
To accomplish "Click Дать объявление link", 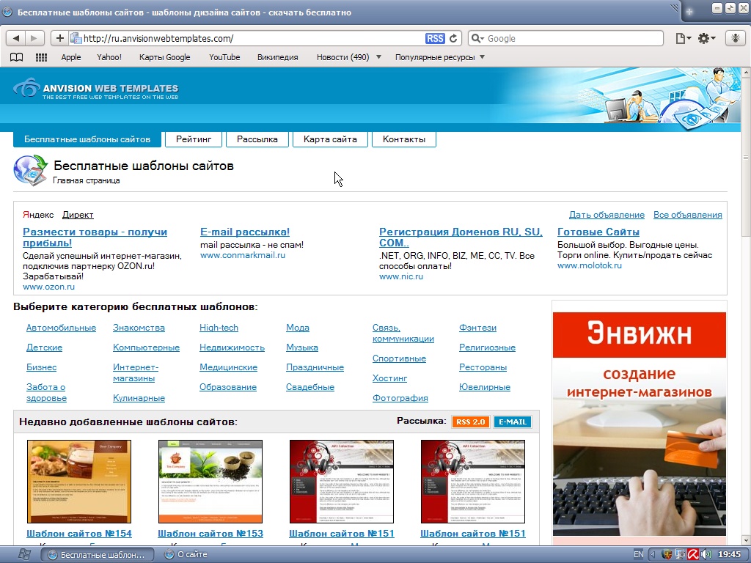I will [607, 215].
